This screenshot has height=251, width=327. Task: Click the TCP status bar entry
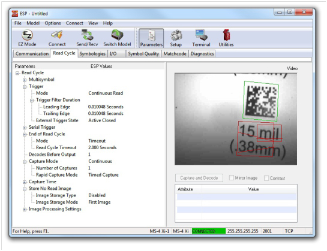pyautogui.click(x=289, y=231)
